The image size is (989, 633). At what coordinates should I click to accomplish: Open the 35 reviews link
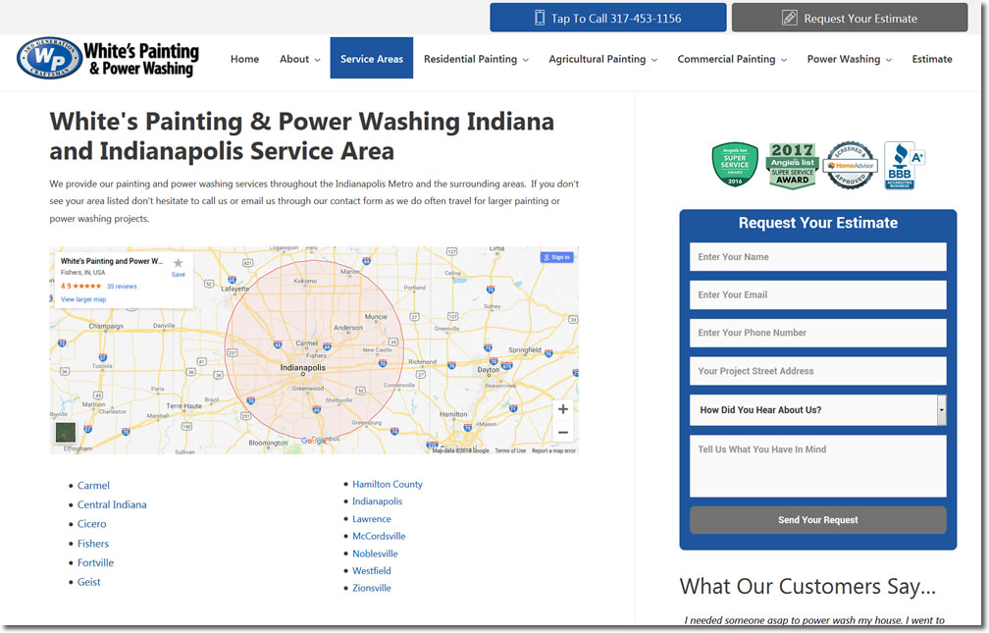tap(122, 287)
